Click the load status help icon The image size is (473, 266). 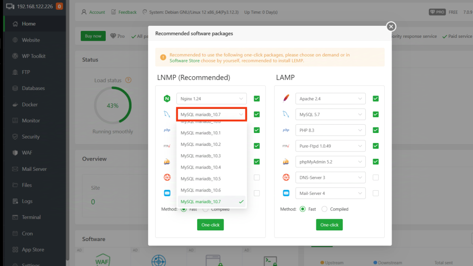point(128,80)
